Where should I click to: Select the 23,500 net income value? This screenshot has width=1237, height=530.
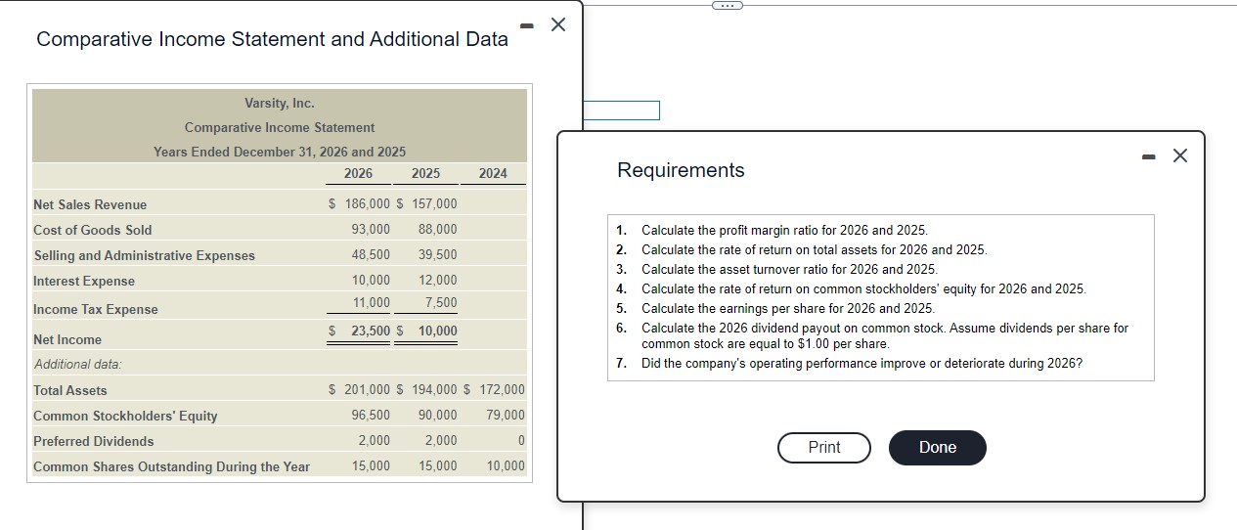pyautogui.click(x=371, y=331)
